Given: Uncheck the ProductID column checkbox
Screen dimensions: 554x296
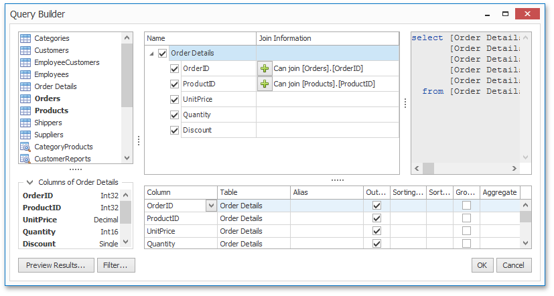Looking at the screenshot, I should click(175, 84).
